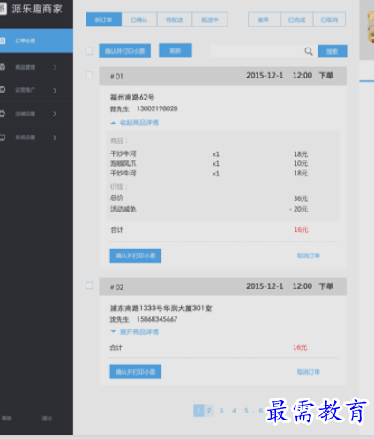
Task: Tick the select-all checkbox beside top 确认并打印小票
Action: click(x=89, y=51)
